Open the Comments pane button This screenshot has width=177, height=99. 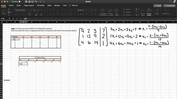click(x=169, y=5)
